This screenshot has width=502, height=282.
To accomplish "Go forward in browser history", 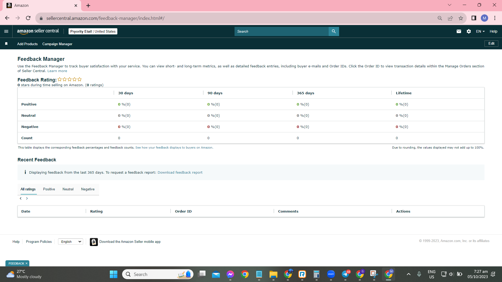I will (18, 18).
